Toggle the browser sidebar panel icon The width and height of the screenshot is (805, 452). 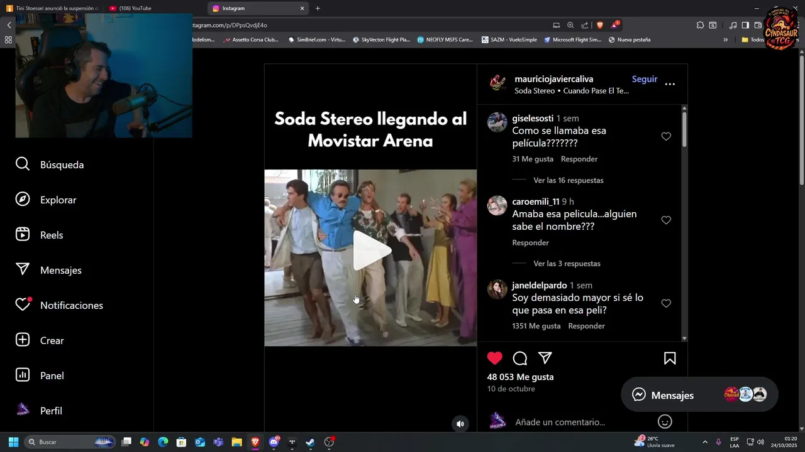click(745, 25)
